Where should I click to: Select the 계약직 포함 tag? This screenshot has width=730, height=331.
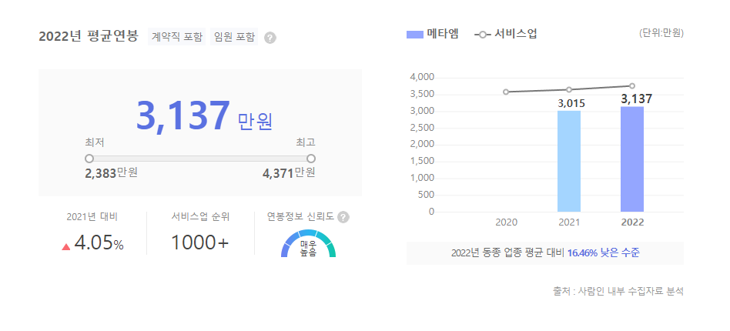click(x=177, y=37)
